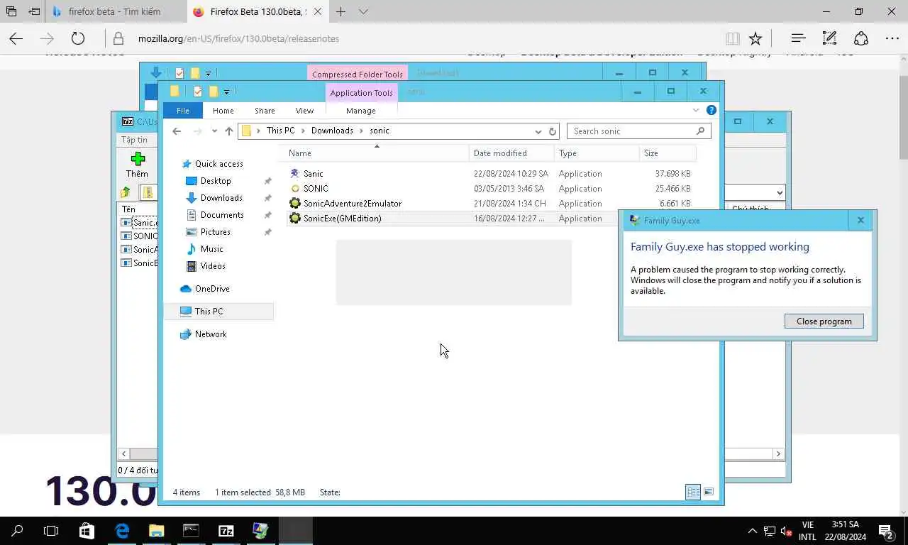
Task: Open Quick access in navigation pane
Action: (x=218, y=164)
